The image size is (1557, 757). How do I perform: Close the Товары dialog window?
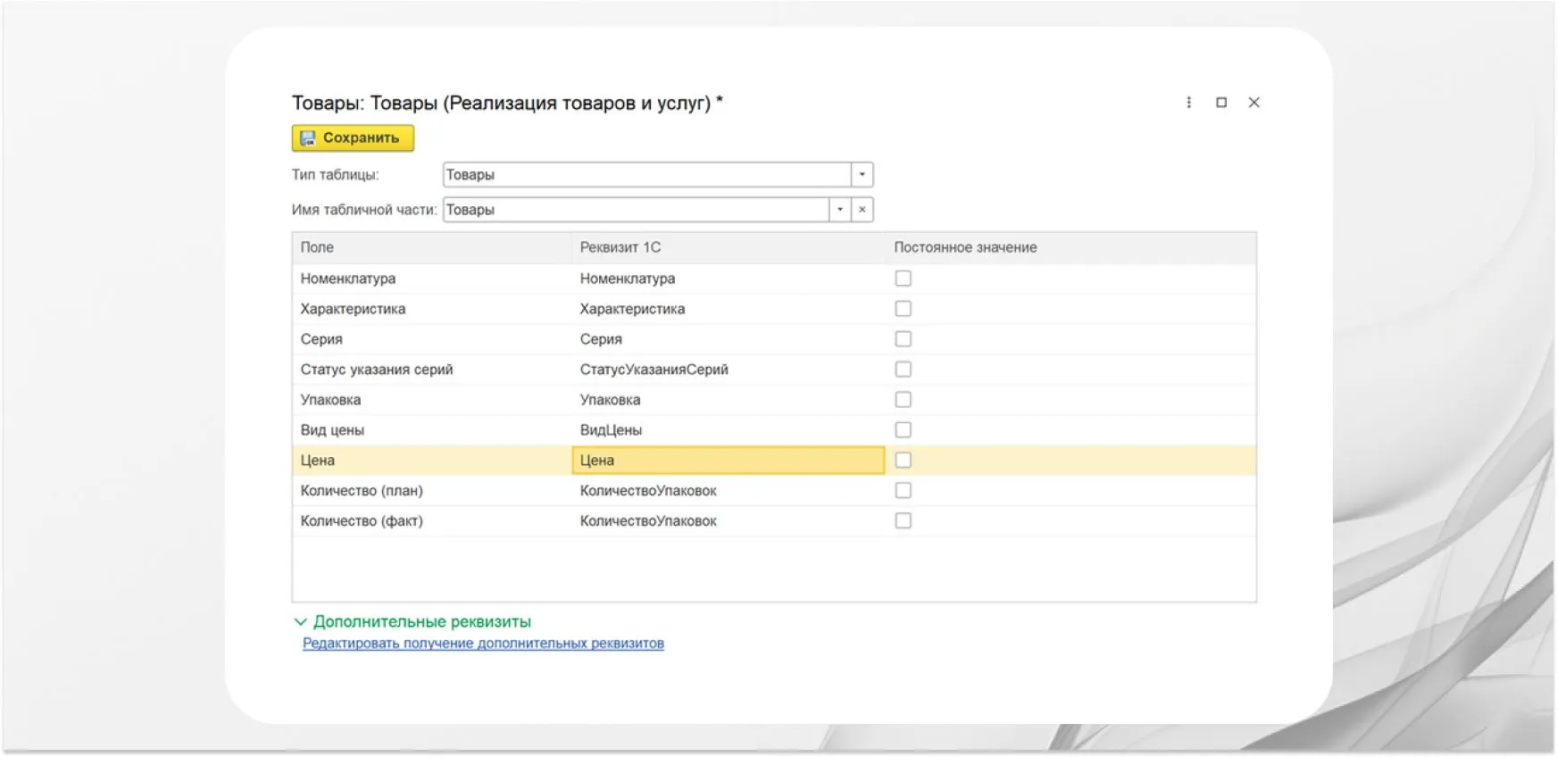click(1253, 103)
